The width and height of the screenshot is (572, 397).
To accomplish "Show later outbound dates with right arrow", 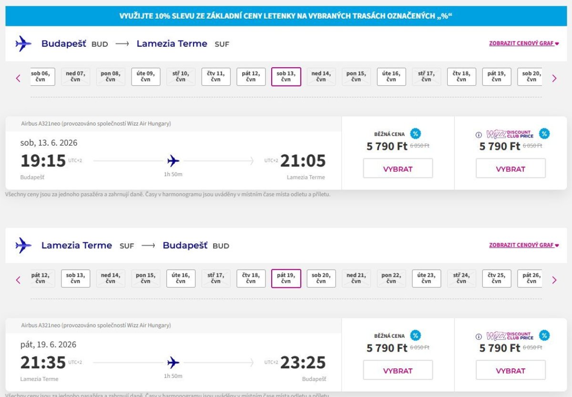I will click(554, 78).
